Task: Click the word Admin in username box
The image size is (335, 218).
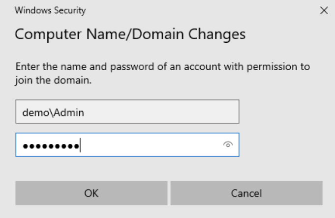Action: 68,112
